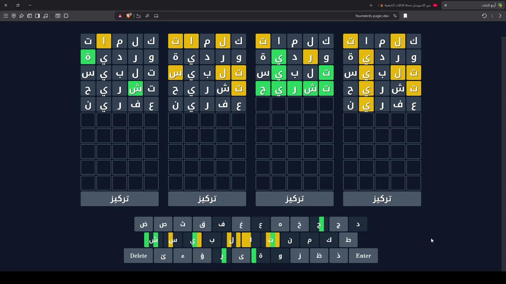Click تركيز button under the rightmost board

point(382,199)
